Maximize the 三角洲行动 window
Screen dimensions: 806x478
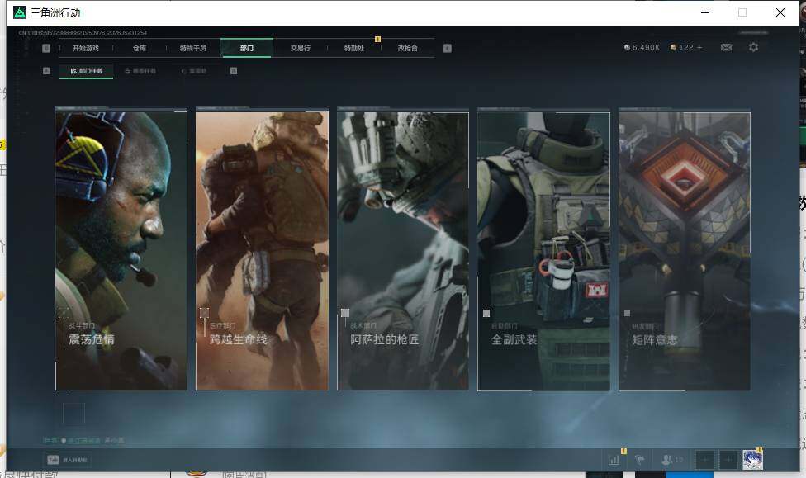[x=742, y=12]
